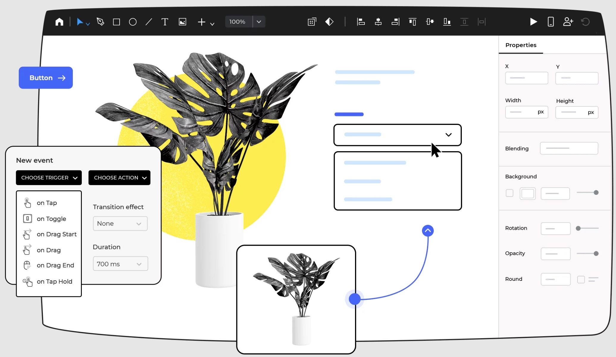The height and width of the screenshot is (357, 616).
Task: Select the Image insert tool
Action: [x=182, y=22]
